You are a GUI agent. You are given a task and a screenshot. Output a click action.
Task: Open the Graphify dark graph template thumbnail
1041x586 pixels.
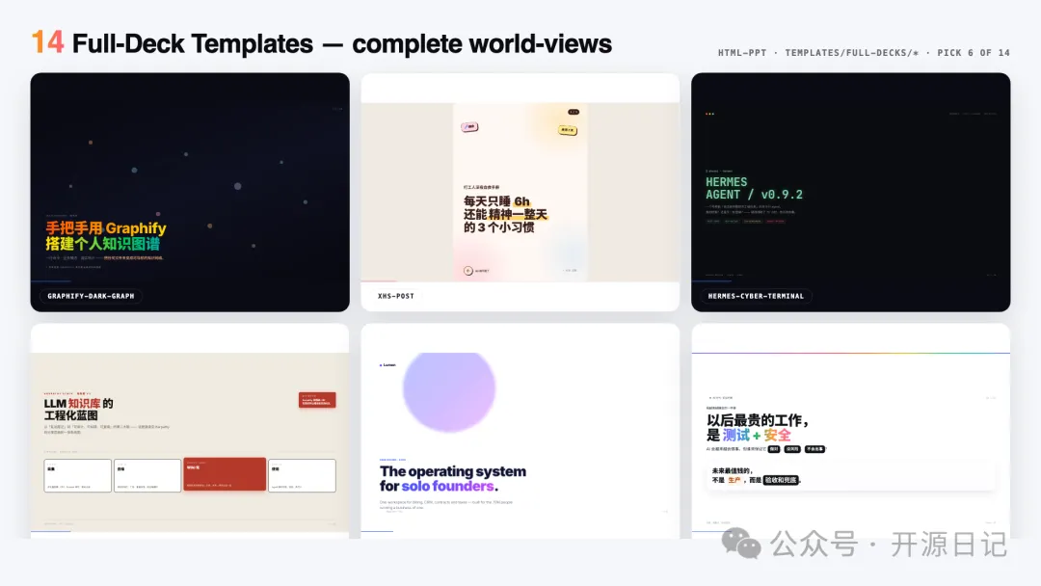tap(190, 192)
